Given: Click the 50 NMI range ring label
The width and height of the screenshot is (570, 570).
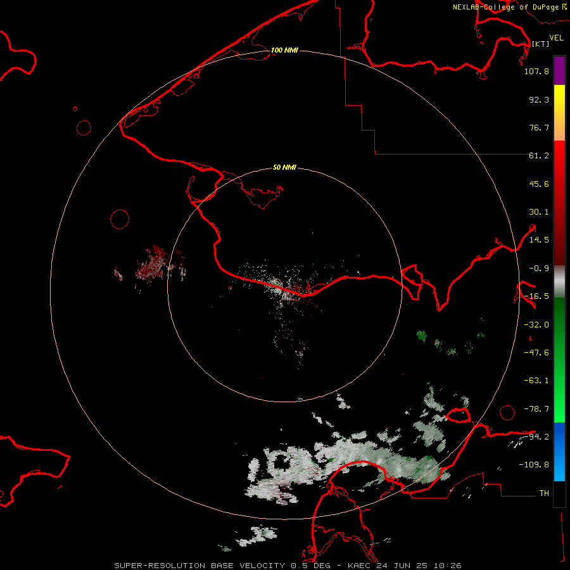Looking at the screenshot, I should click(284, 167).
